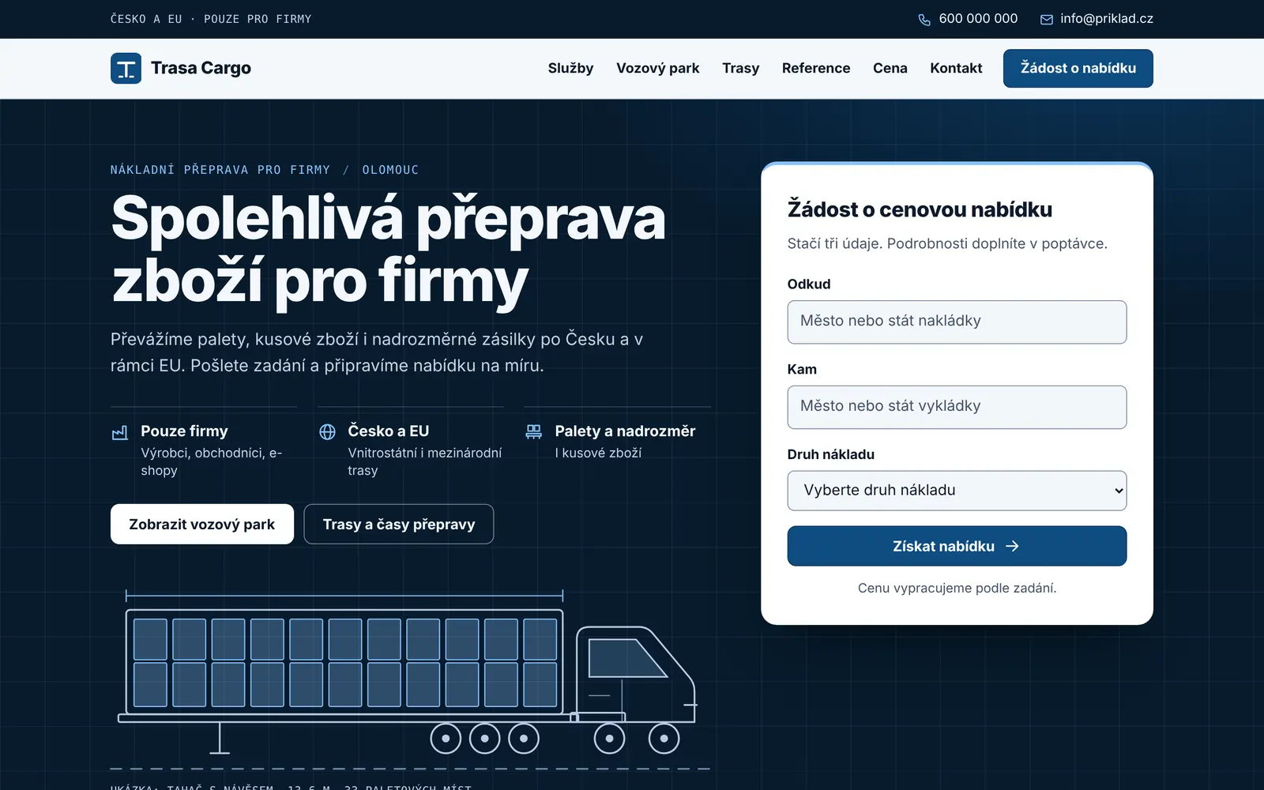Click the NÁKLADNÍ PŘEPRAVA PRO FIRMY breadcrumb

[x=220, y=170]
